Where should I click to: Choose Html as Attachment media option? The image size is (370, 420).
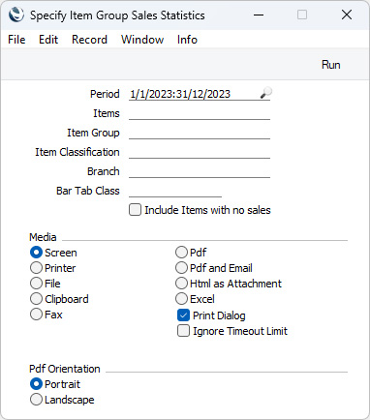click(181, 284)
